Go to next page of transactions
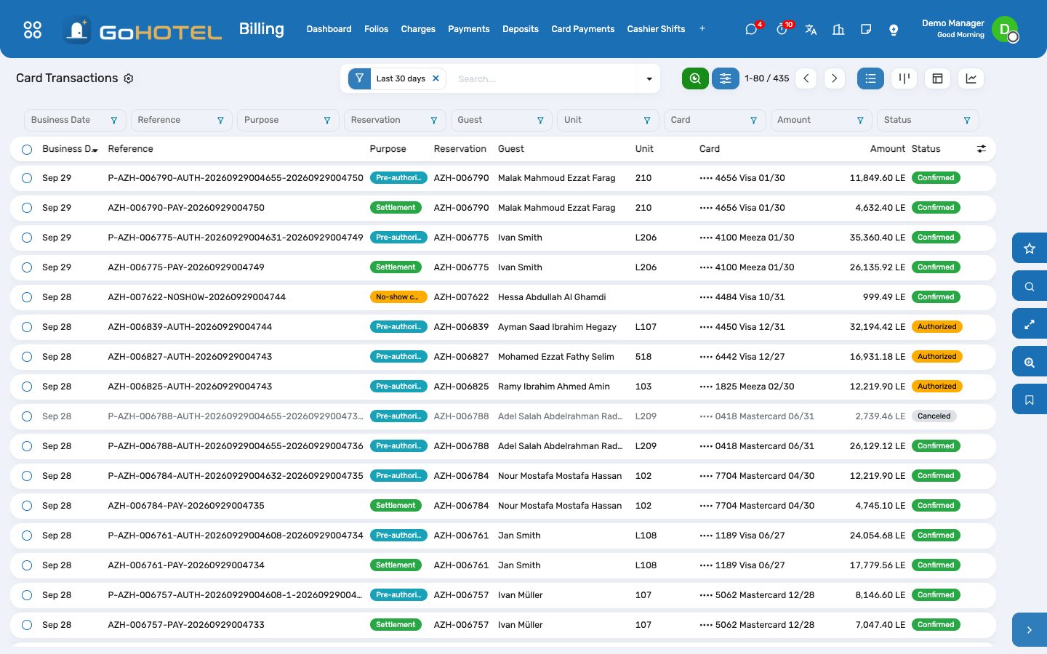Screen dimensions: 1047x654 coord(834,78)
